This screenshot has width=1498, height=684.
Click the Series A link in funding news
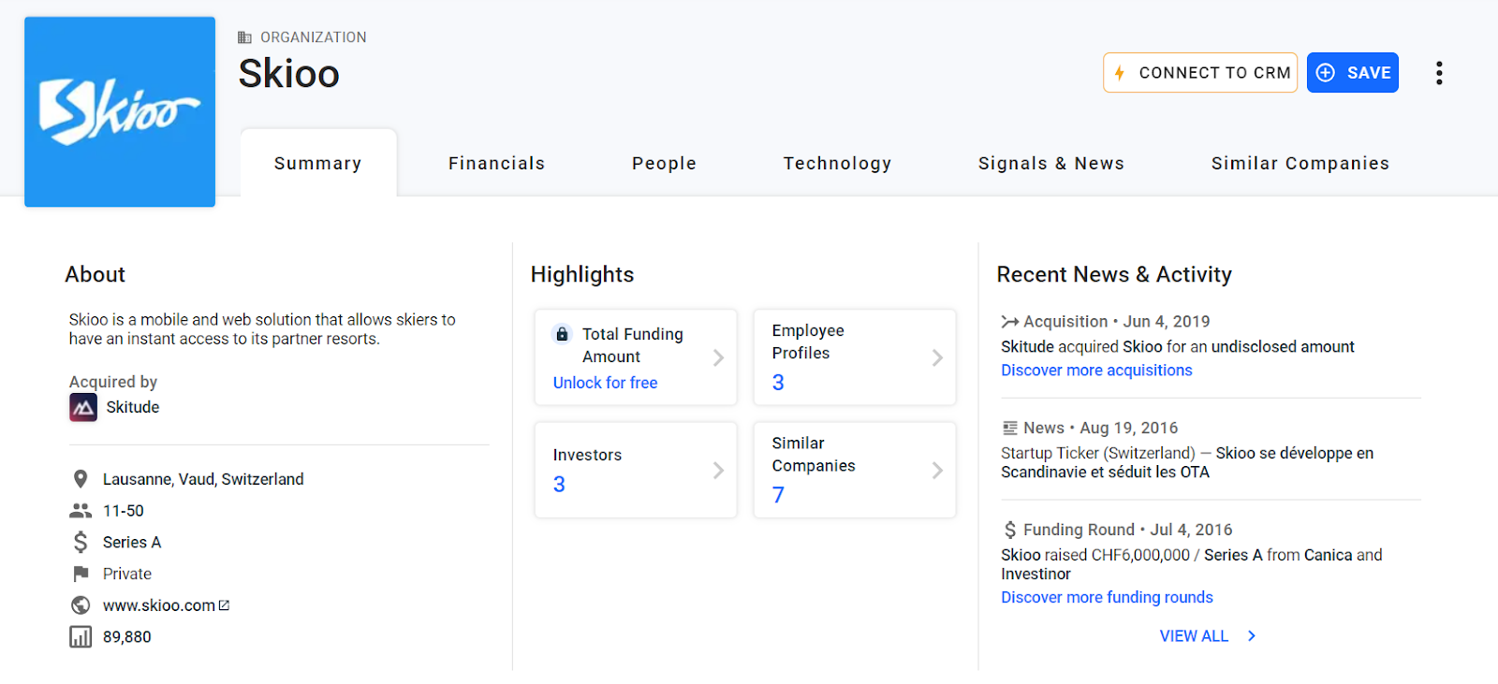pos(1233,555)
